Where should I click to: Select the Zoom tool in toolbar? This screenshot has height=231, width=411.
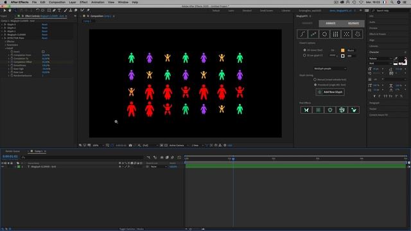(x=15, y=10)
